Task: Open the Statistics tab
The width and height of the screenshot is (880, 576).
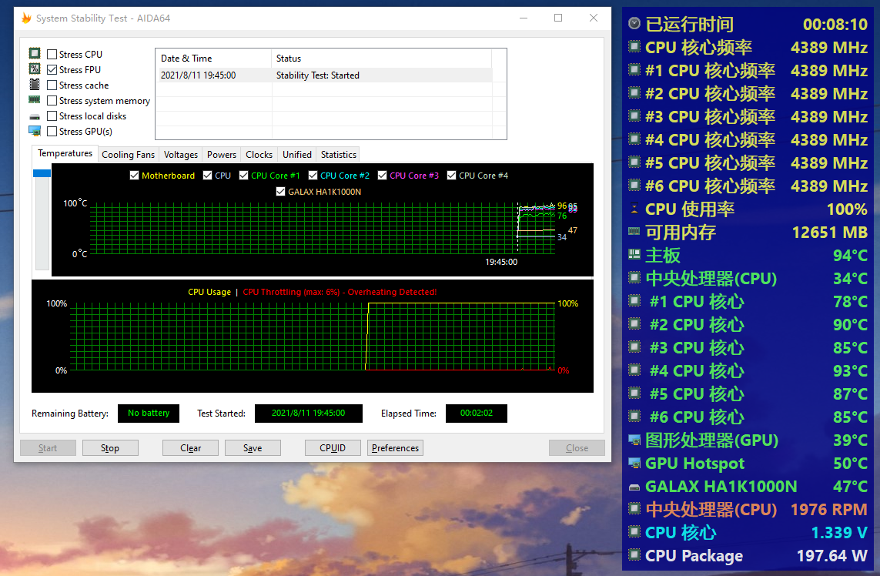Action: coord(338,155)
